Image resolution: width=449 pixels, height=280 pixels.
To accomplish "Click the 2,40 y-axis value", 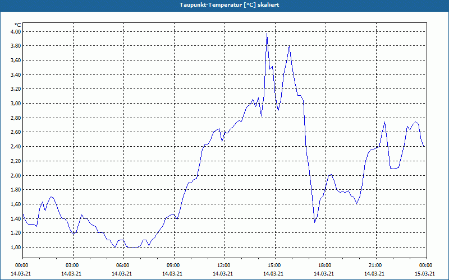I will tap(16, 147).
